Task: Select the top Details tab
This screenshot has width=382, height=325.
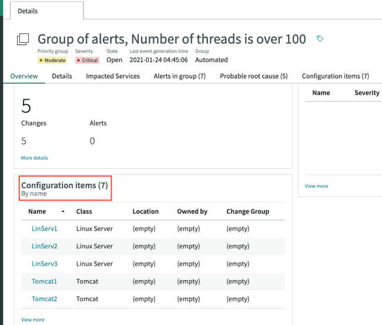Action: tap(47, 11)
